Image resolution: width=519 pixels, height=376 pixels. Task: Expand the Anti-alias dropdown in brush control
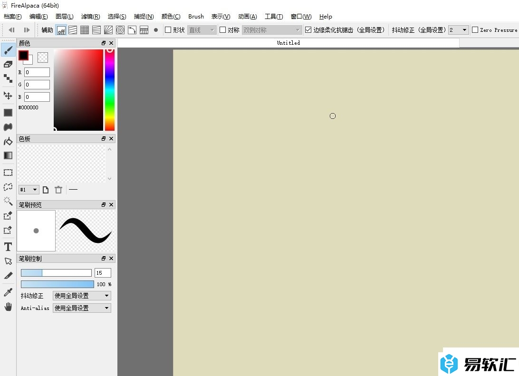coord(82,308)
